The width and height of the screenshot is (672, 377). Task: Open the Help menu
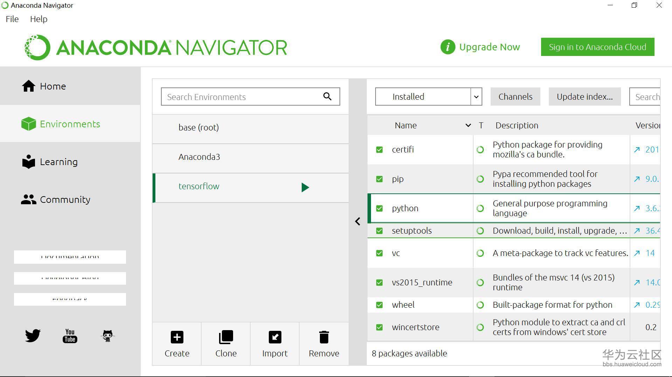pos(38,19)
